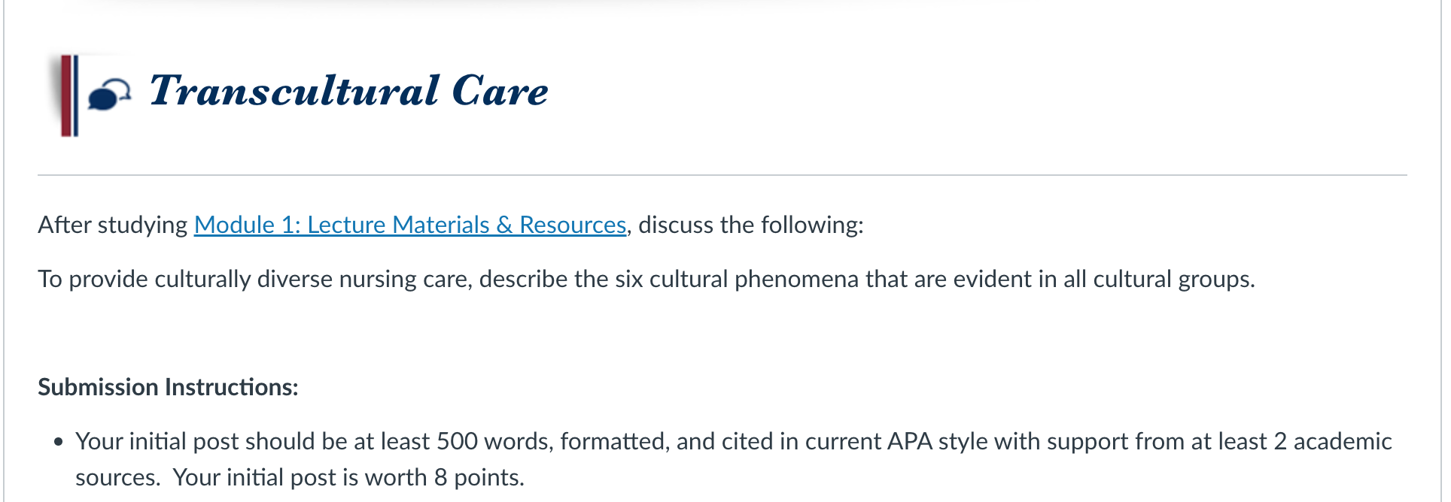Click the bullet point marker
1451x502 pixels.
point(59,442)
